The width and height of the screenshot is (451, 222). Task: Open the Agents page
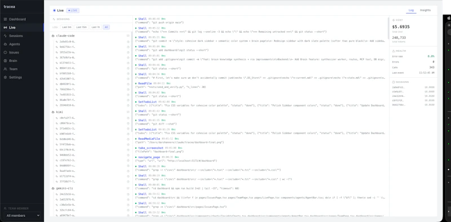tap(21, 45)
